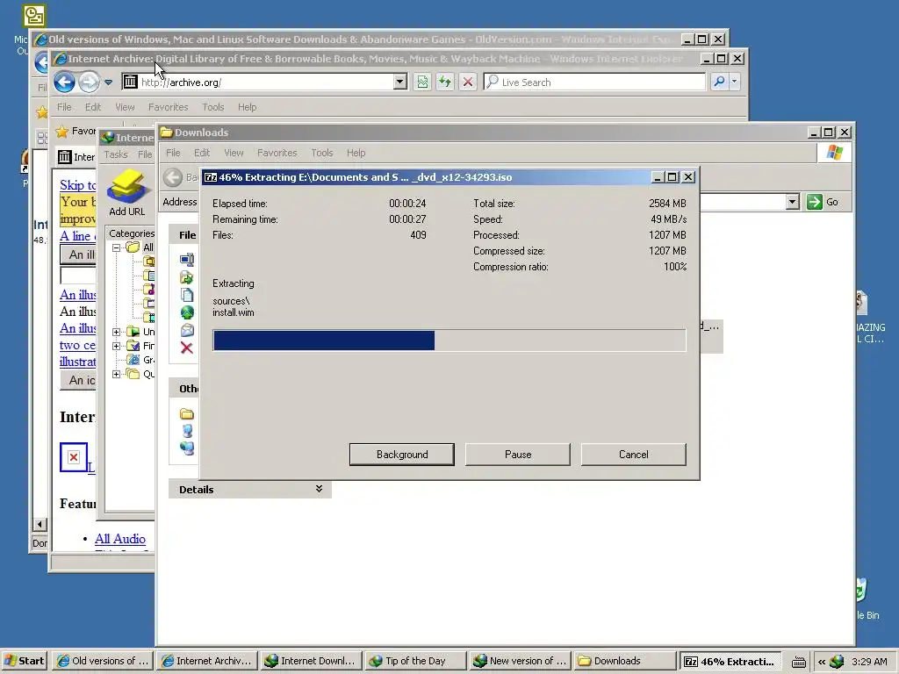Open the search provider dropdown
This screenshot has height=674, width=899.
(x=735, y=82)
